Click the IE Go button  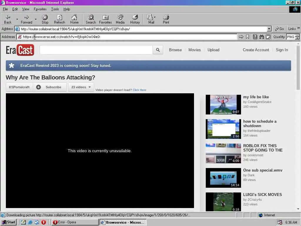[x=280, y=29]
